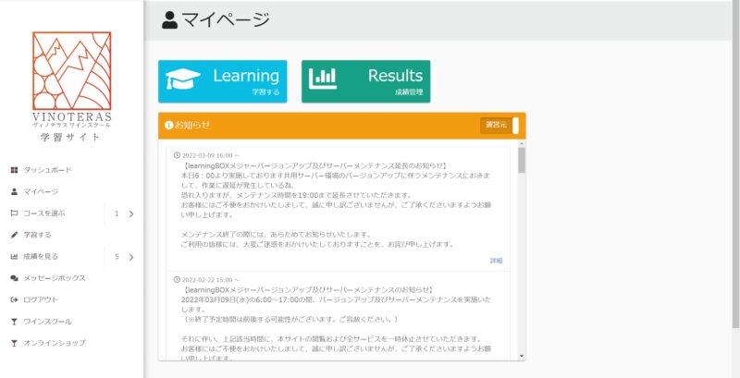The width and height of the screenshot is (740, 378).
Task: Open ダッシュボード from the sidebar
Action: pyautogui.click(x=48, y=170)
